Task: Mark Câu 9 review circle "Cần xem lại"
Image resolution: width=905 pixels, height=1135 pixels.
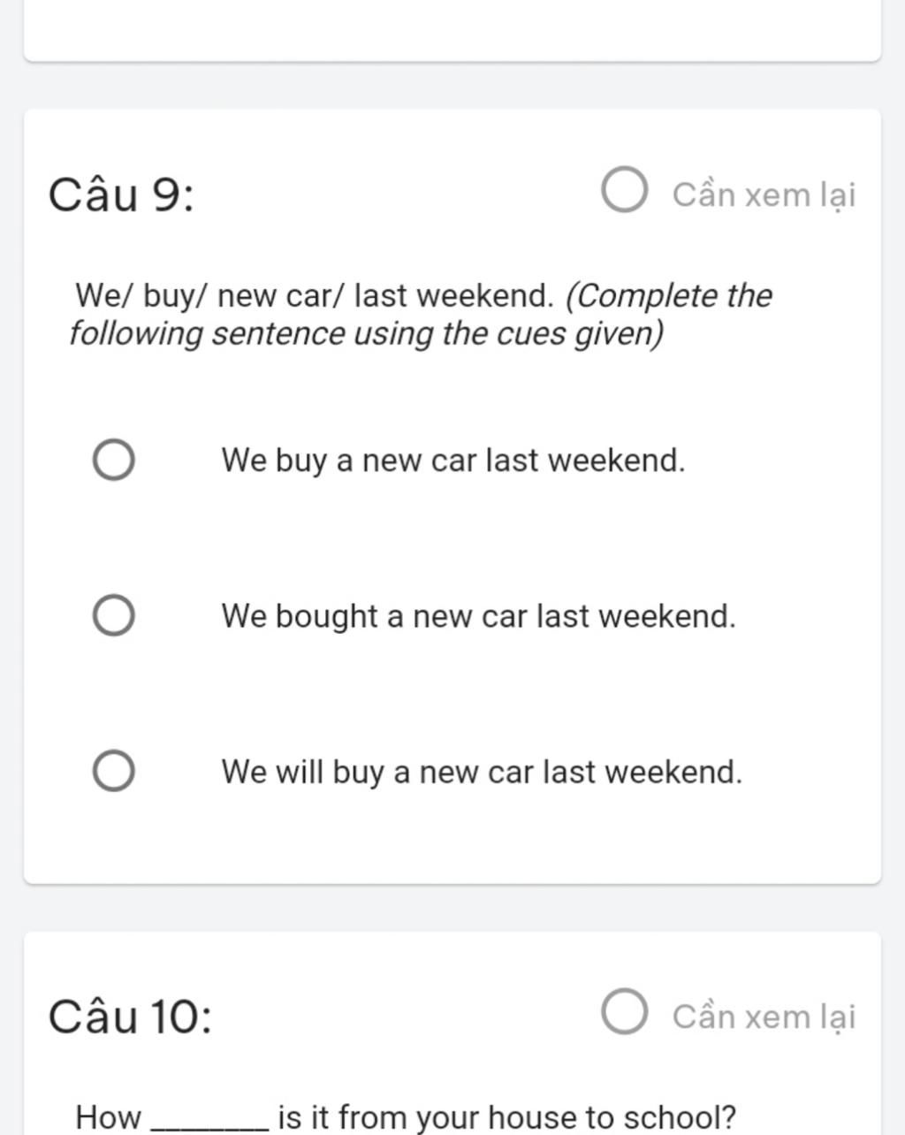Action: pos(625,192)
